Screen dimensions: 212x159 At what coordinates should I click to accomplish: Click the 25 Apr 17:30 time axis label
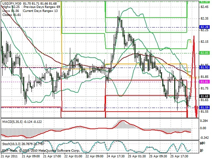(x=180, y=156)
